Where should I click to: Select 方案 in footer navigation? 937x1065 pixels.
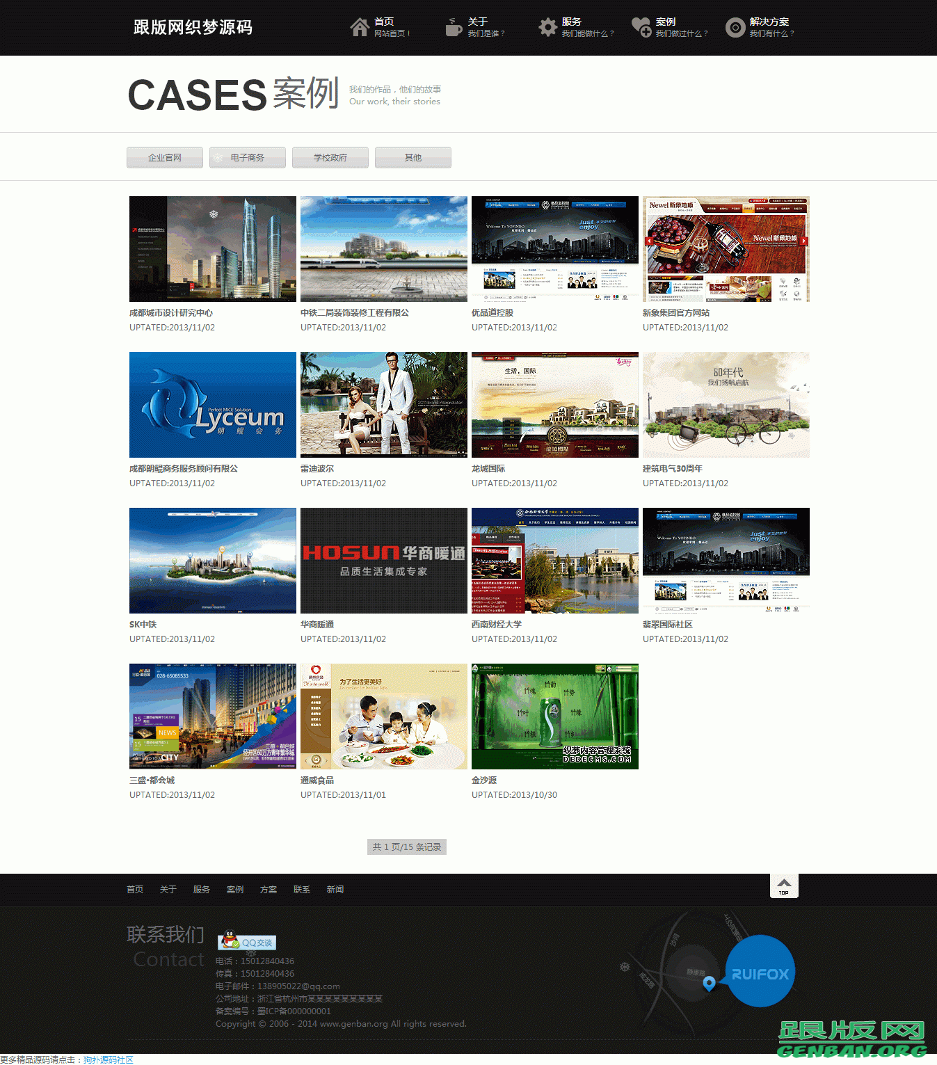pos(269,889)
